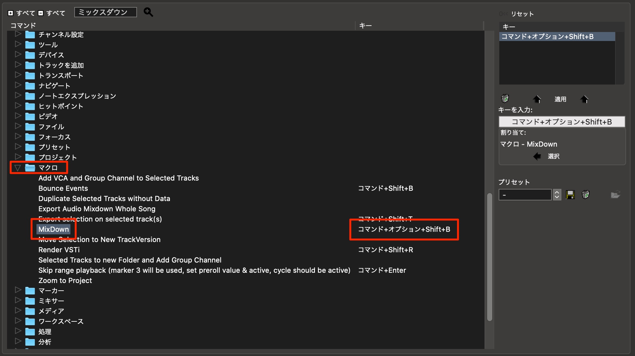The width and height of the screenshot is (635, 356).
Task: Collapse the マクロ folder
Action: pos(18,167)
